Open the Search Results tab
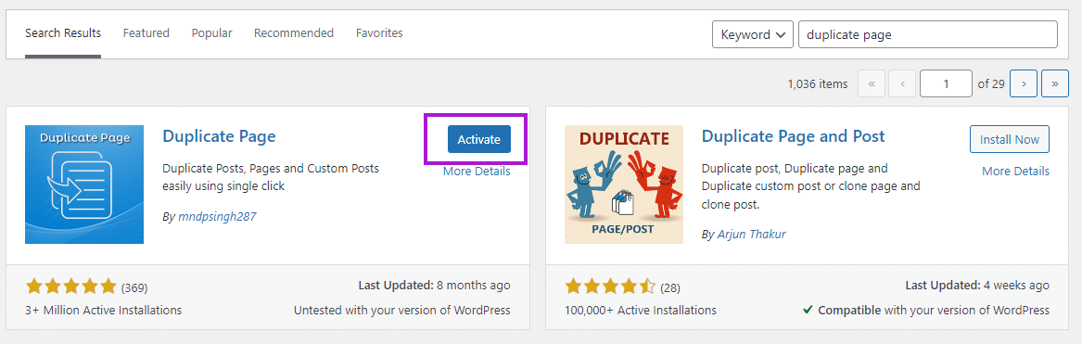This screenshot has width=1082, height=344. 63,33
